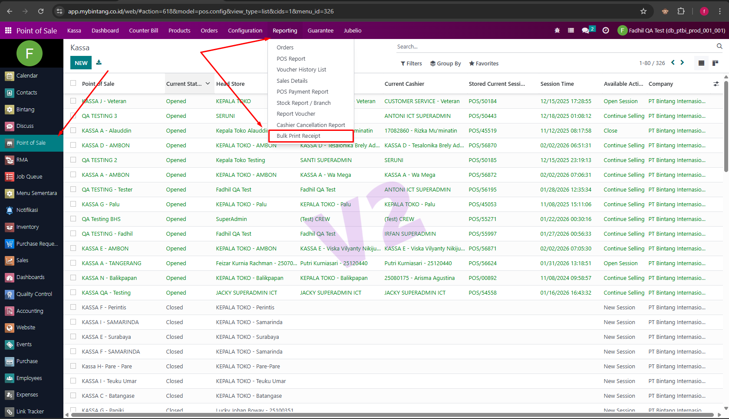Click the search magnifier icon

pyautogui.click(x=719, y=46)
